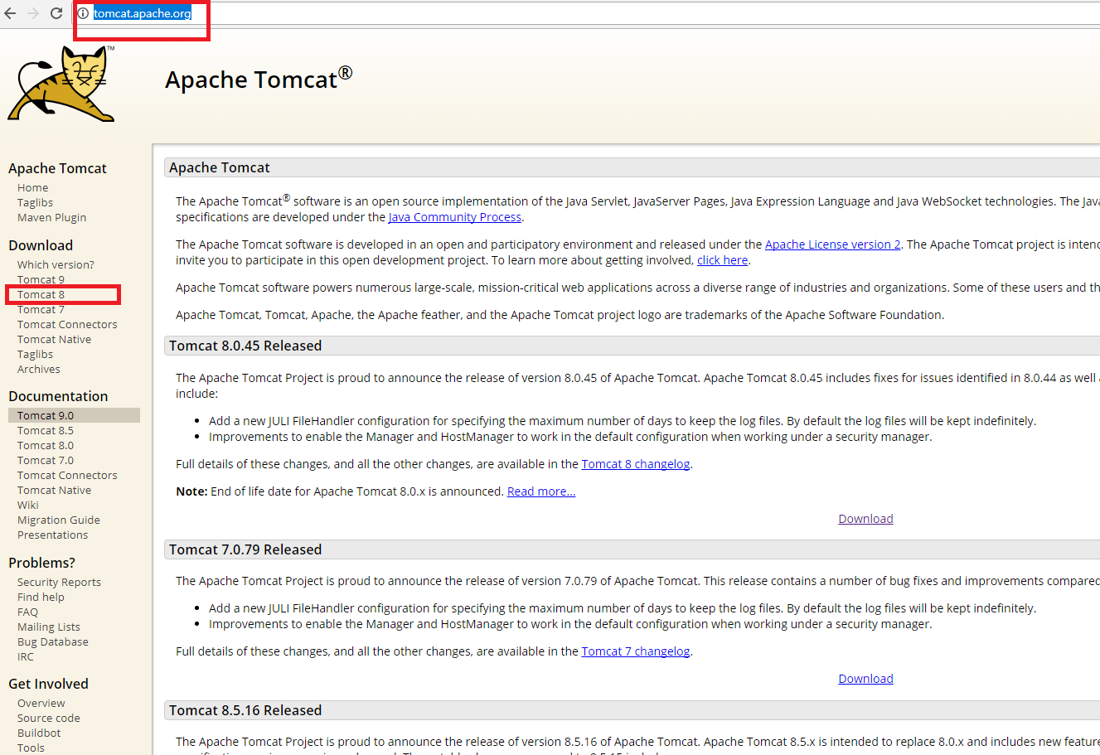This screenshot has width=1100, height=755.
Task: Click the 'Apache Tomcat' section heading bar
Action: (x=632, y=167)
